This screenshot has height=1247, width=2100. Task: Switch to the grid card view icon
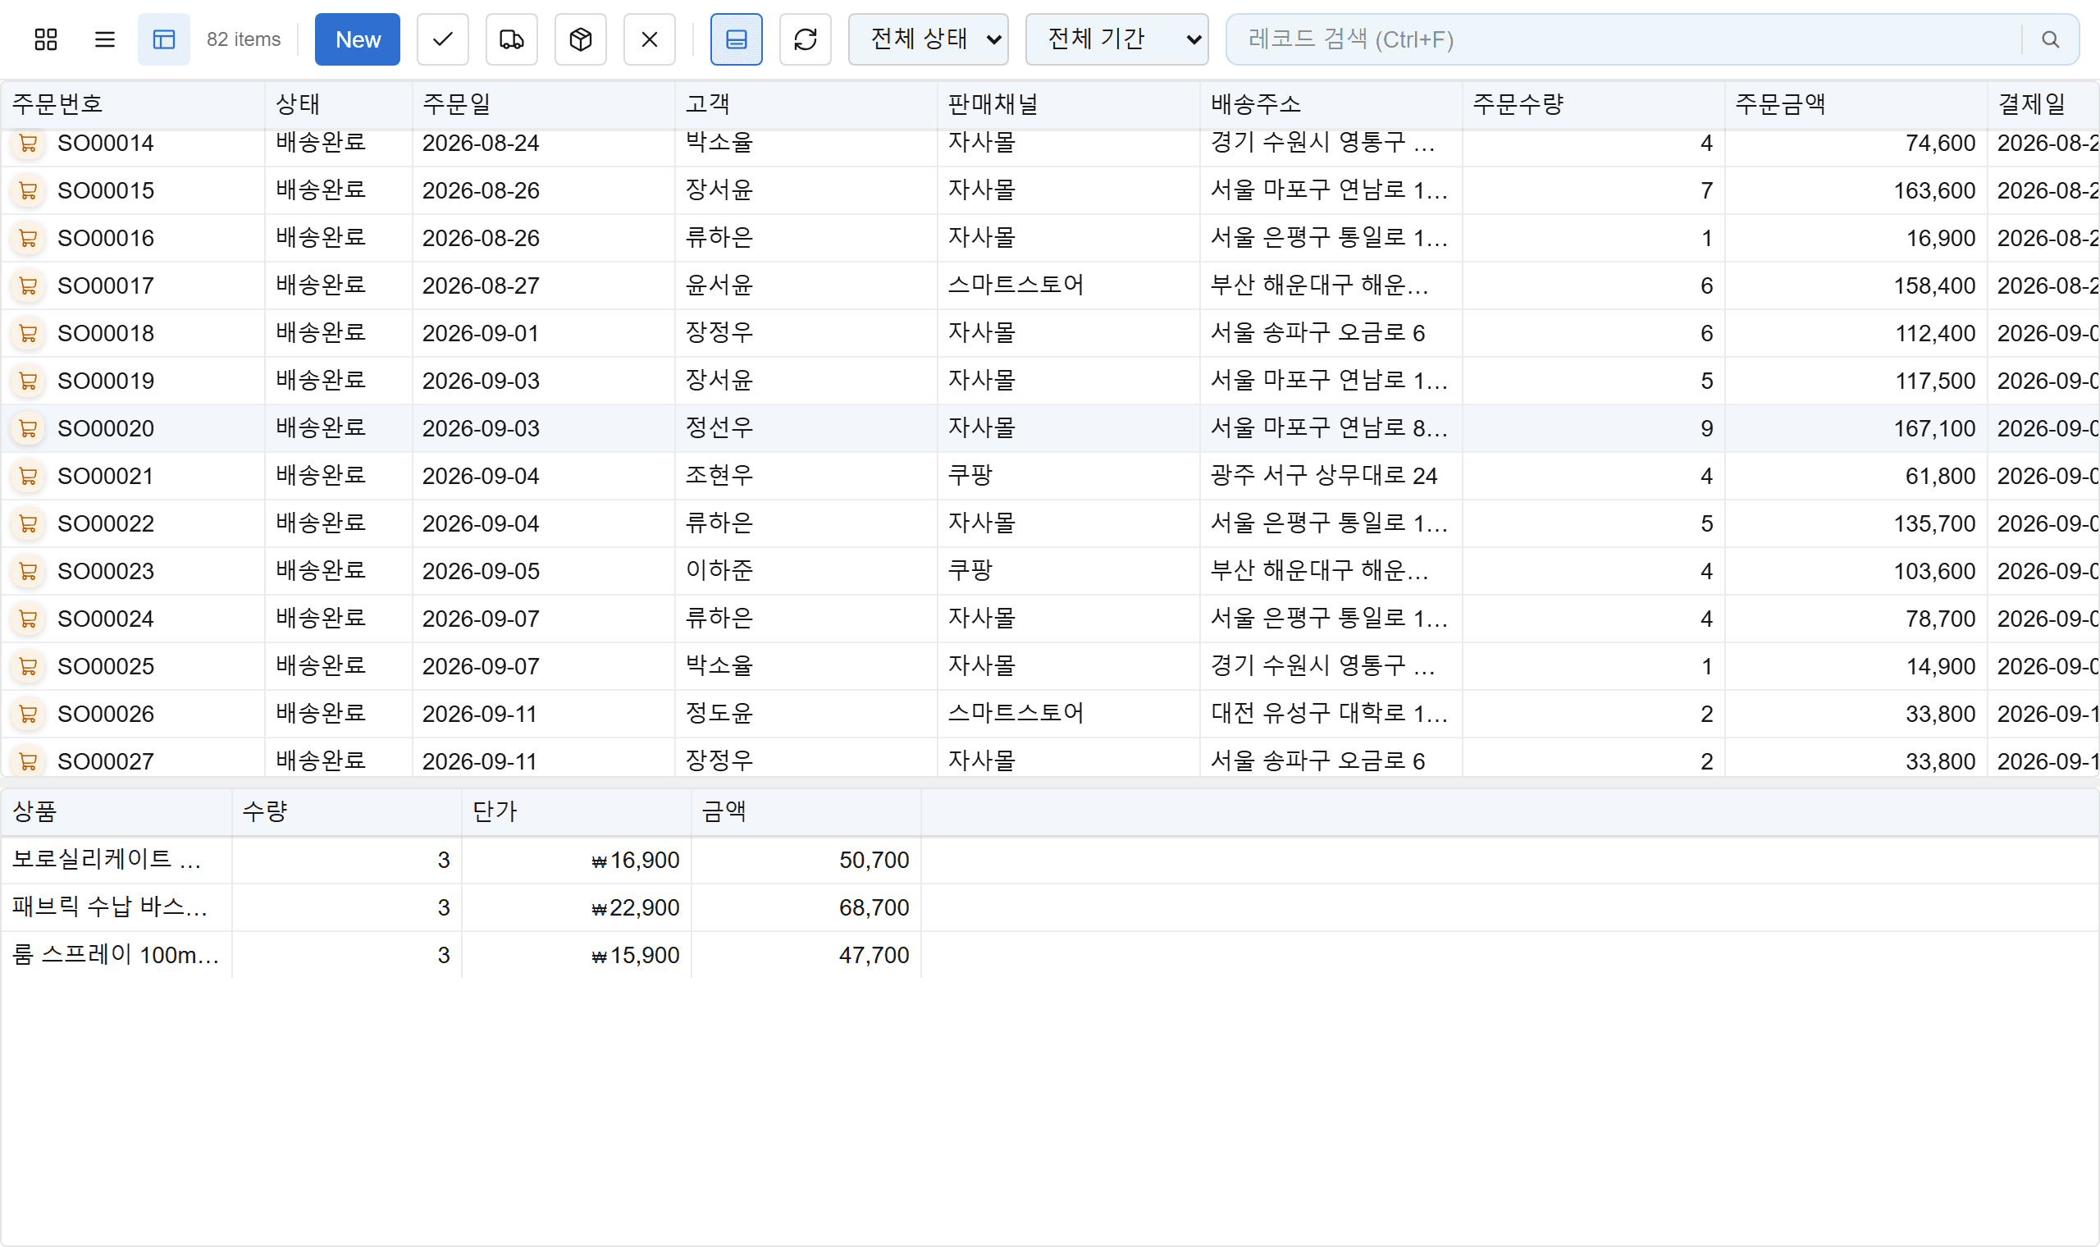point(45,39)
